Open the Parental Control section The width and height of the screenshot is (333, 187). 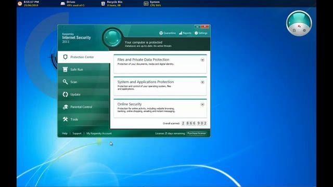tap(84, 107)
